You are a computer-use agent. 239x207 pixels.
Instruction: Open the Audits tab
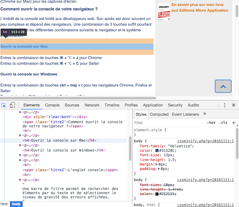(193, 105)
